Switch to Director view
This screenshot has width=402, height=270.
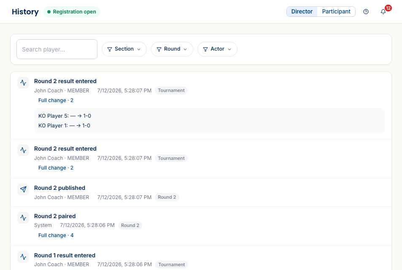pyautogui.click(x=302, y=11)
